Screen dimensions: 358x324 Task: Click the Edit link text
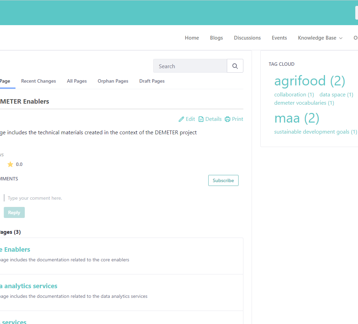click(190, 119)
